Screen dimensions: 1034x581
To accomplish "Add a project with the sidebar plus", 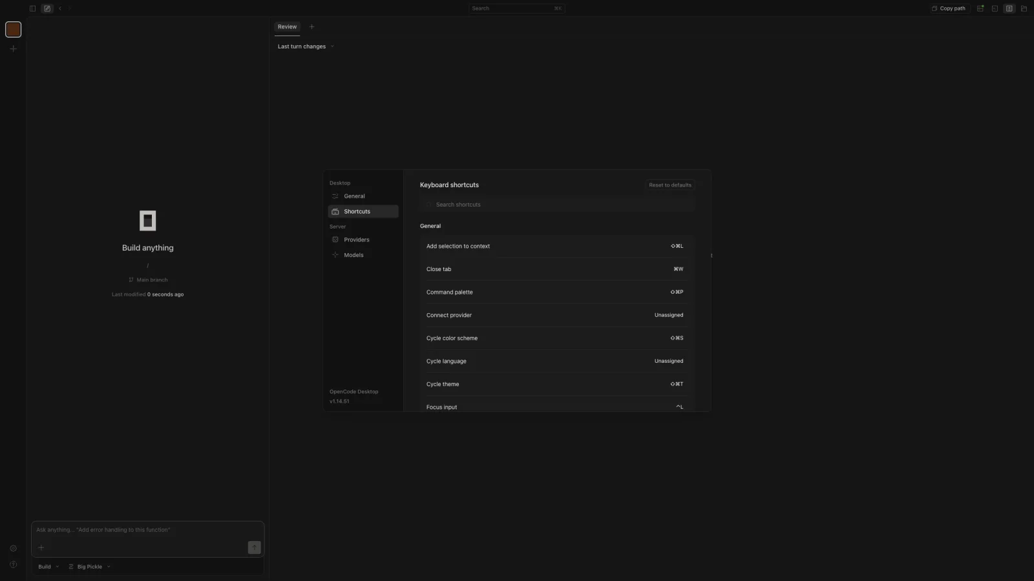I will 13,48.
